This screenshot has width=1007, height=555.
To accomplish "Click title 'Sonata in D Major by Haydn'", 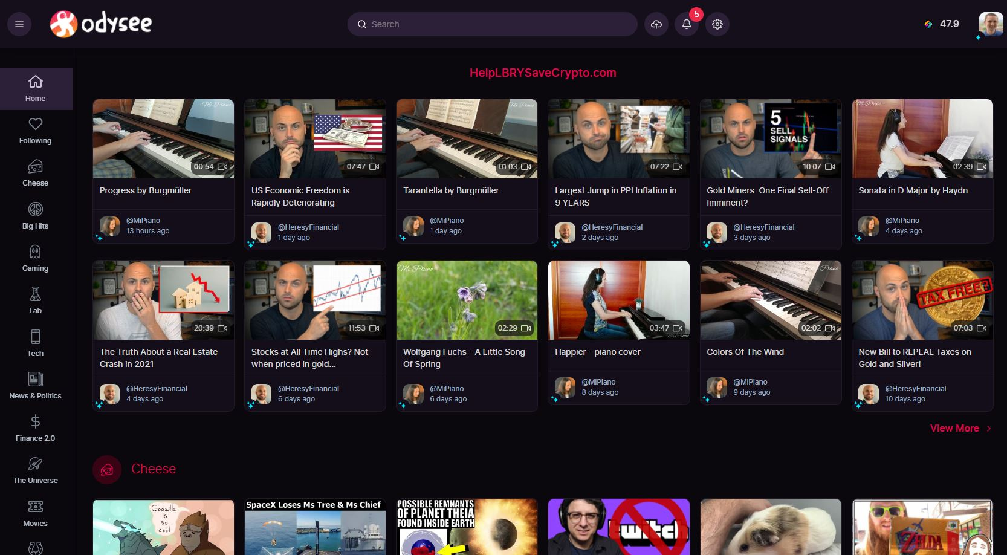I will [x=913, y=190].
